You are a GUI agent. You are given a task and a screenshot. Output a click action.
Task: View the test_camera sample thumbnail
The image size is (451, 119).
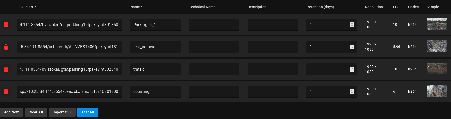click(x=437, y=46)
